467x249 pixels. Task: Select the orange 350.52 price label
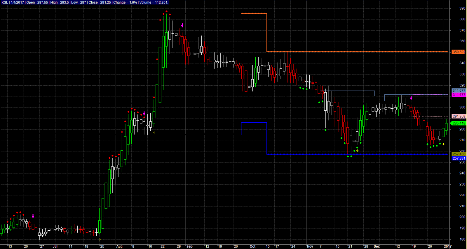pyautogui.click(x=458, y=52)
